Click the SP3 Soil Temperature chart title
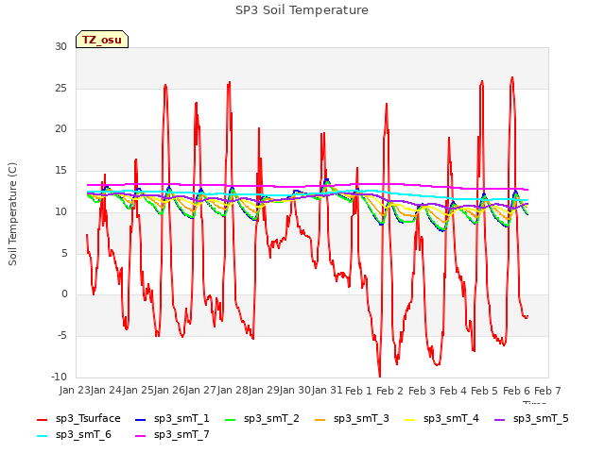The height and width of the screenshot is (453, 605). point(302,10)
